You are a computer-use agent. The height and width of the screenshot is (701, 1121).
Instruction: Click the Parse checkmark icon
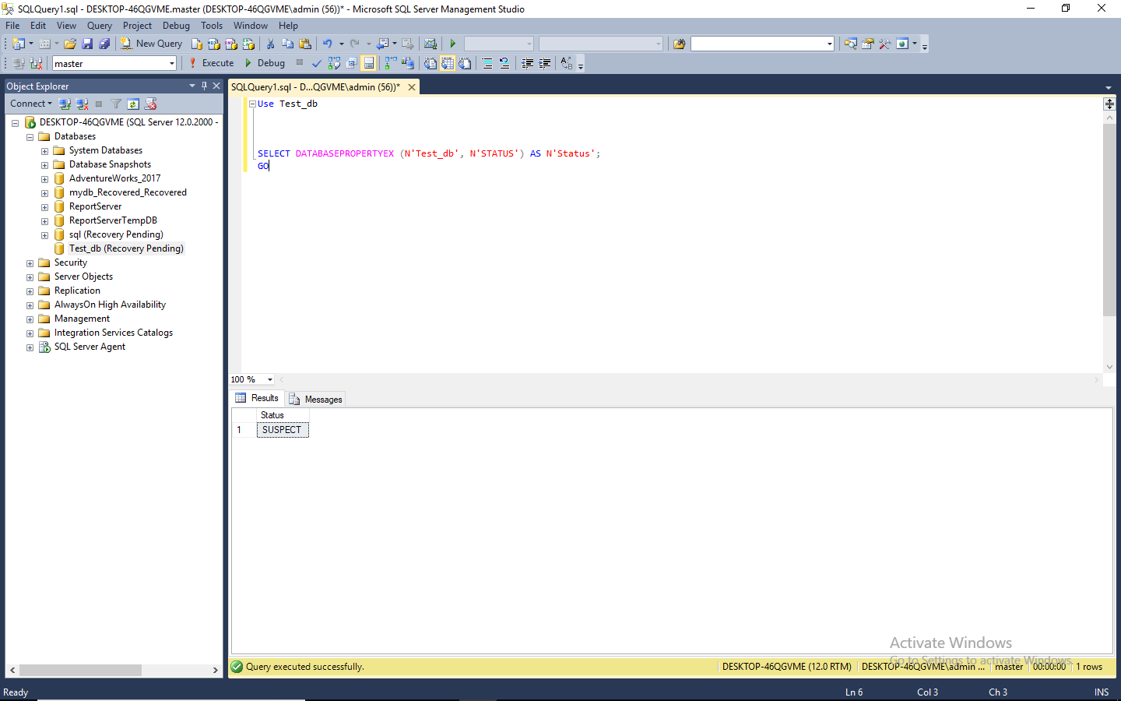click(x=317, y=63)
